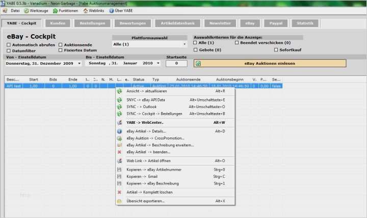
Task: Click icon beside Web Link Artikel öffnen
Action: 119,160
